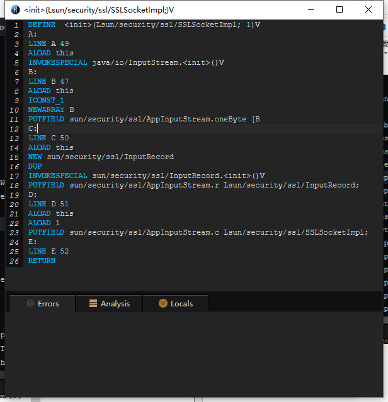
Task: Click the Recaf app icon in title bar
Action: tap(15, 9)
